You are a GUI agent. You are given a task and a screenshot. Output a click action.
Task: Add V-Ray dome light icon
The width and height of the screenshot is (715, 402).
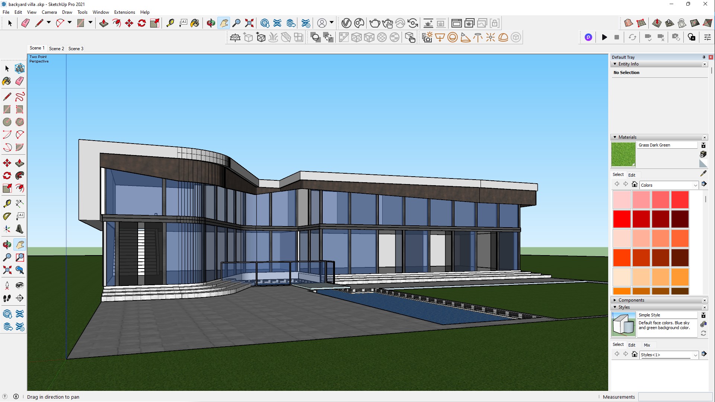point(503,37)
